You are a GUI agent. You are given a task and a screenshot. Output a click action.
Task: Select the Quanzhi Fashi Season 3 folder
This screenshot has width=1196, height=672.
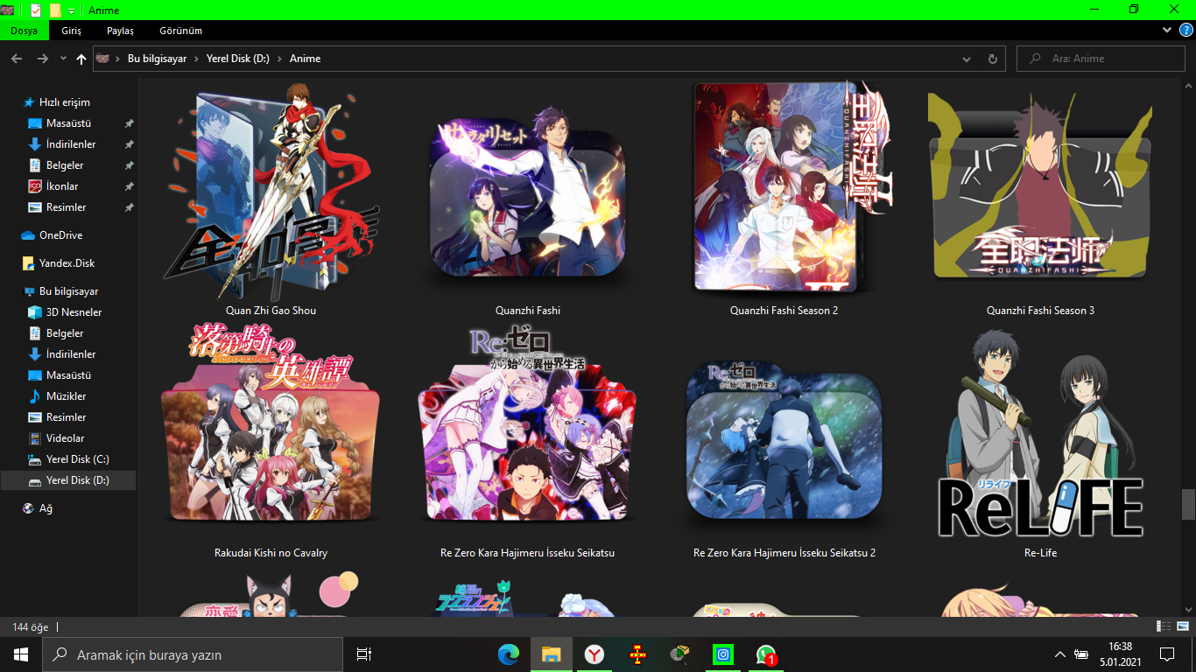(1040, 199)
